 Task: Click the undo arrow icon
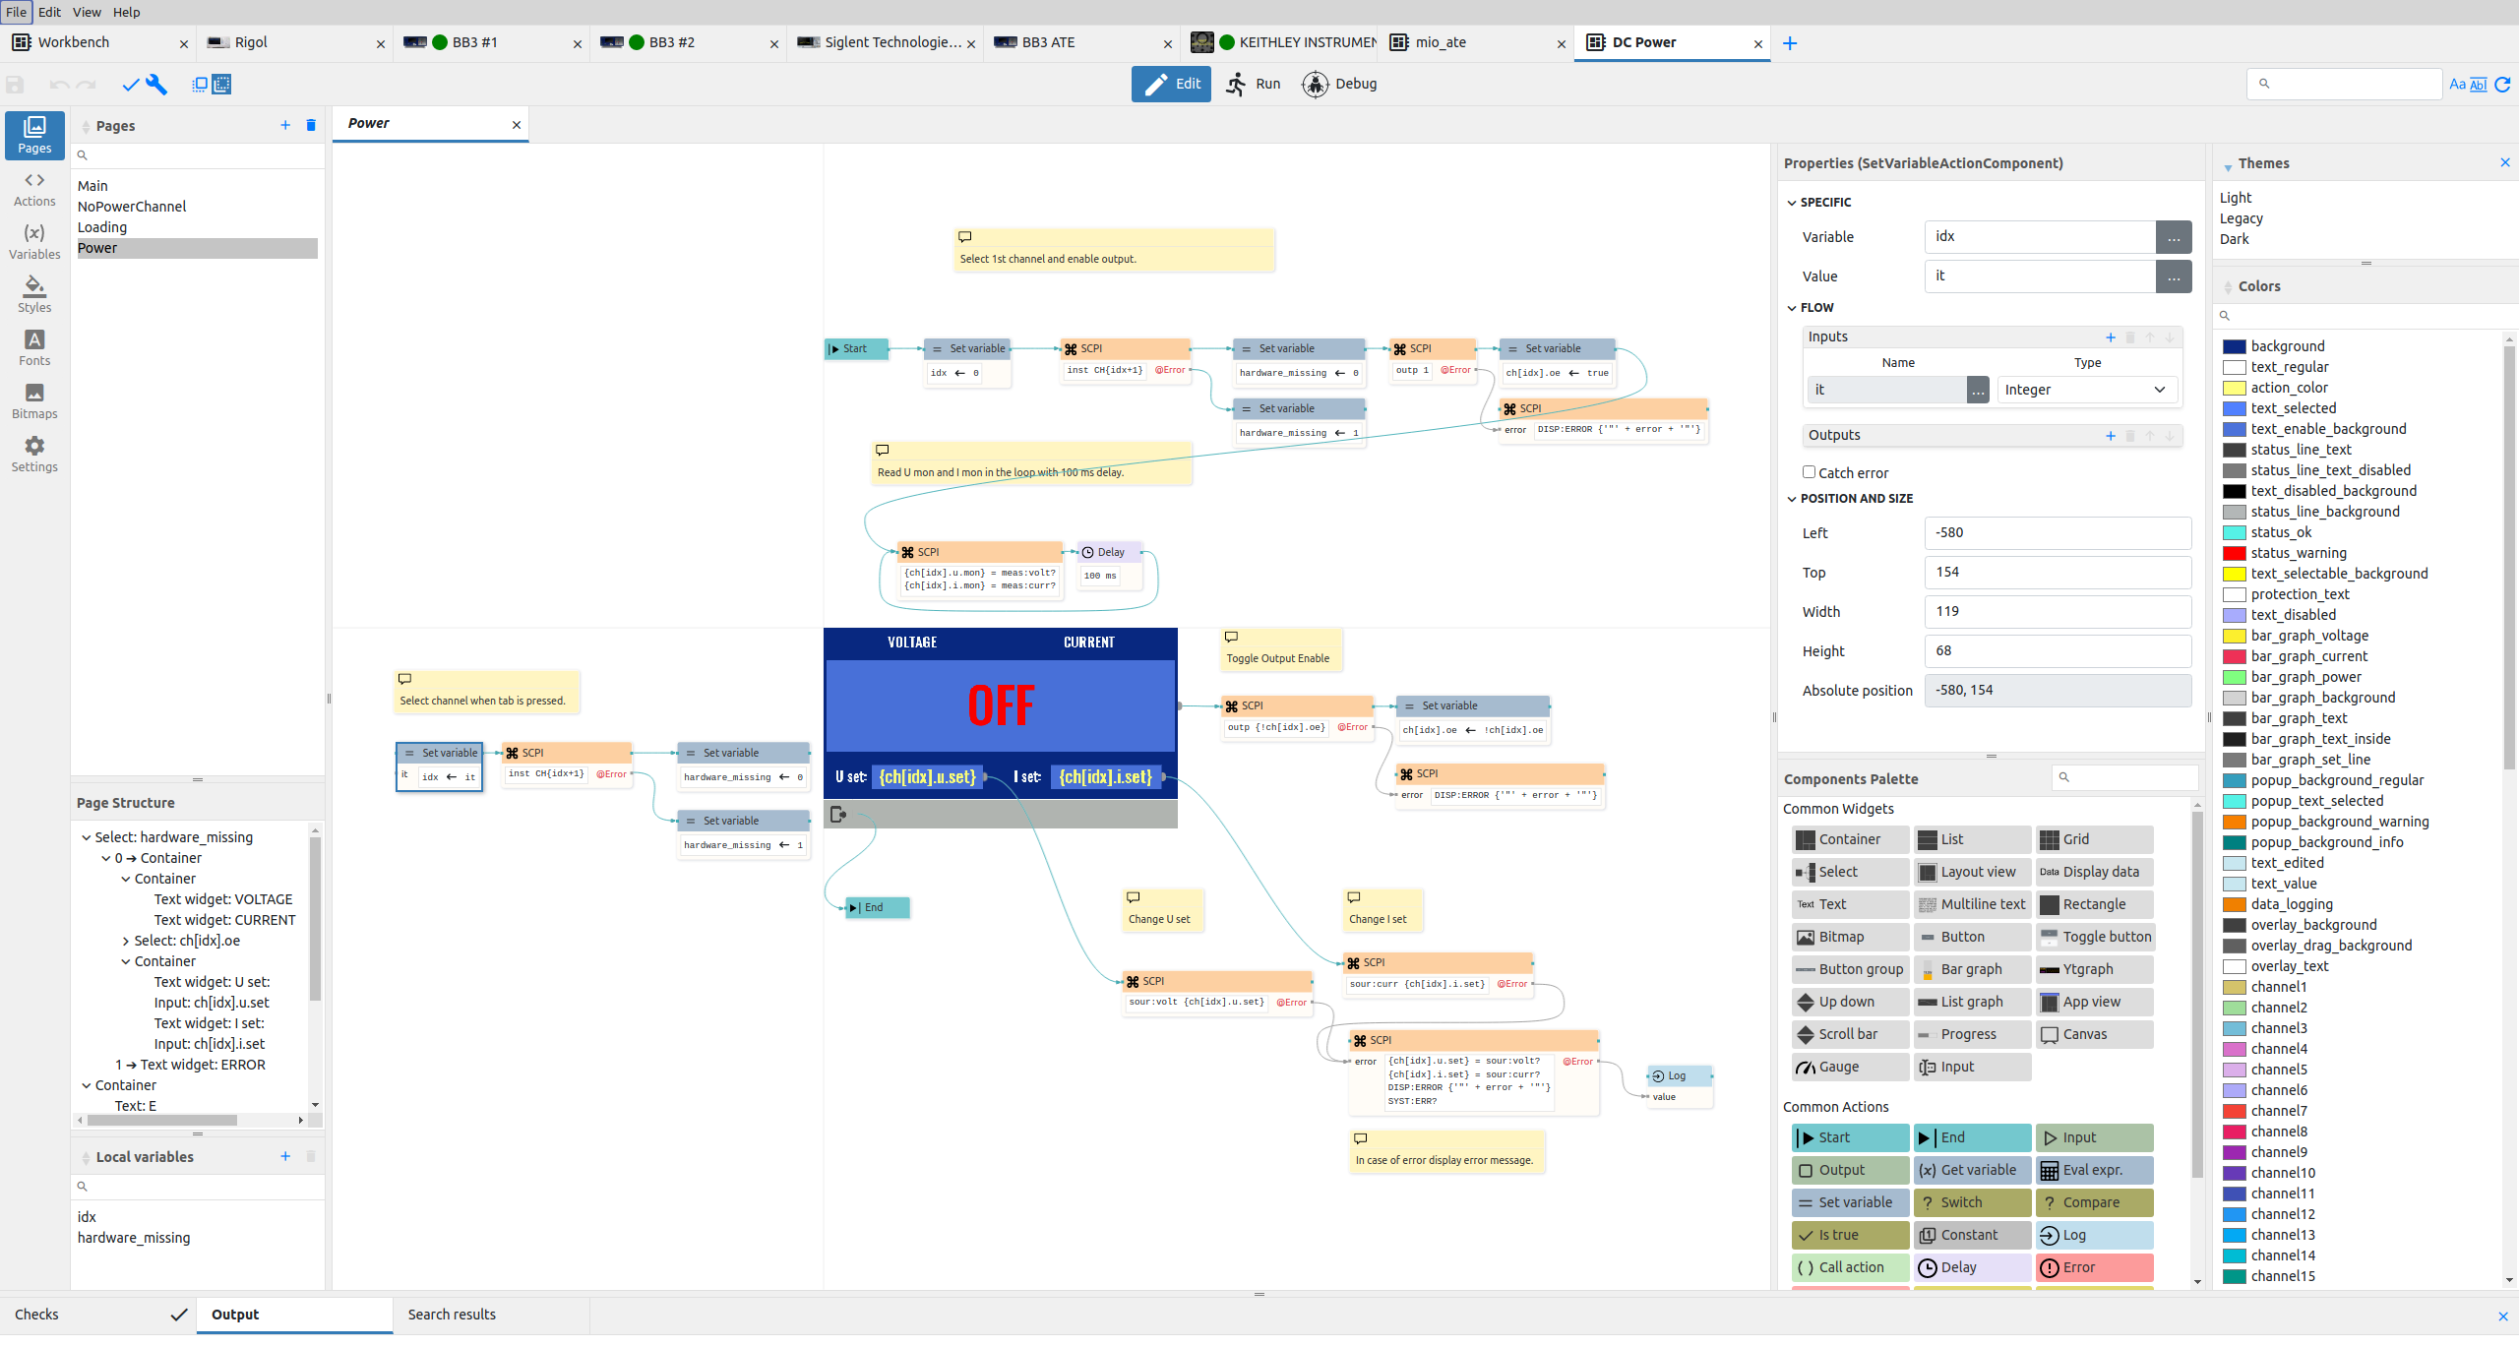point(59,85)
